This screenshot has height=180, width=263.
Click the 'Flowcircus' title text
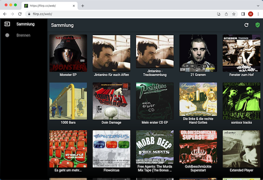tap(111, 170)
